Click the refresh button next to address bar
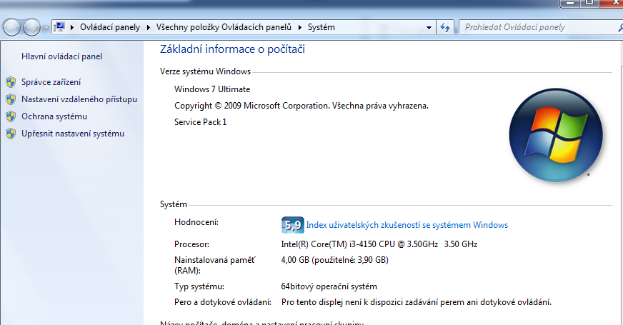The width and height of the screenshot is (623, 325). [445, 27]
